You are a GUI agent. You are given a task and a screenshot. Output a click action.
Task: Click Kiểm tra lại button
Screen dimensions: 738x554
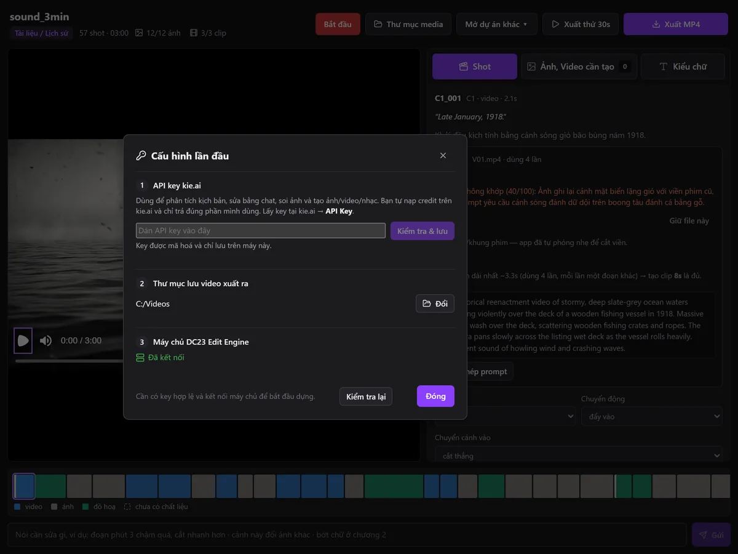pos(366,396)
